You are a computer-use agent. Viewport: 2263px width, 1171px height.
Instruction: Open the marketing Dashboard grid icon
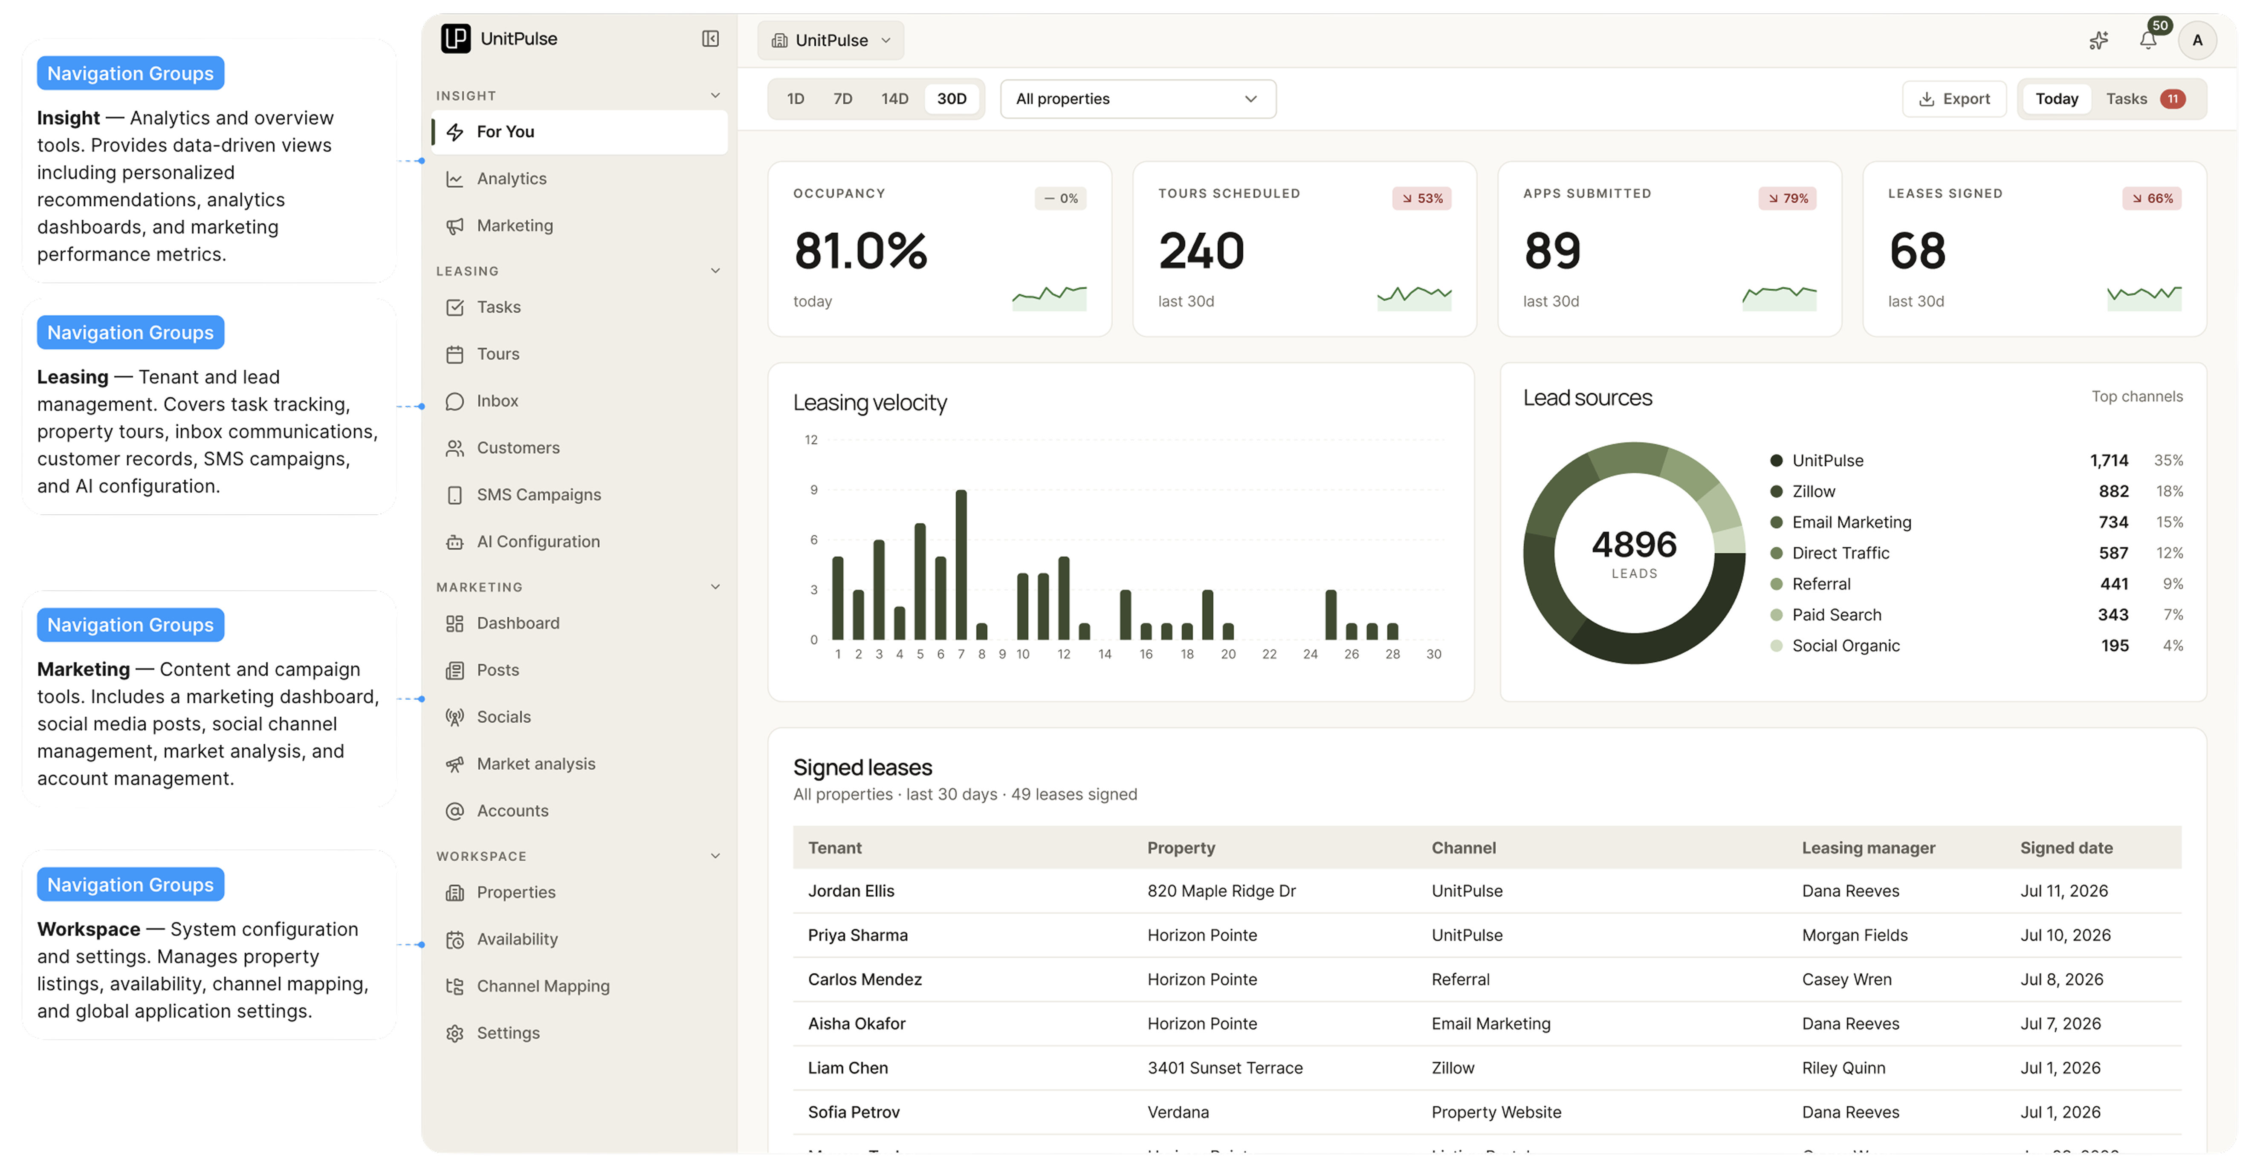tap(455, 623)
